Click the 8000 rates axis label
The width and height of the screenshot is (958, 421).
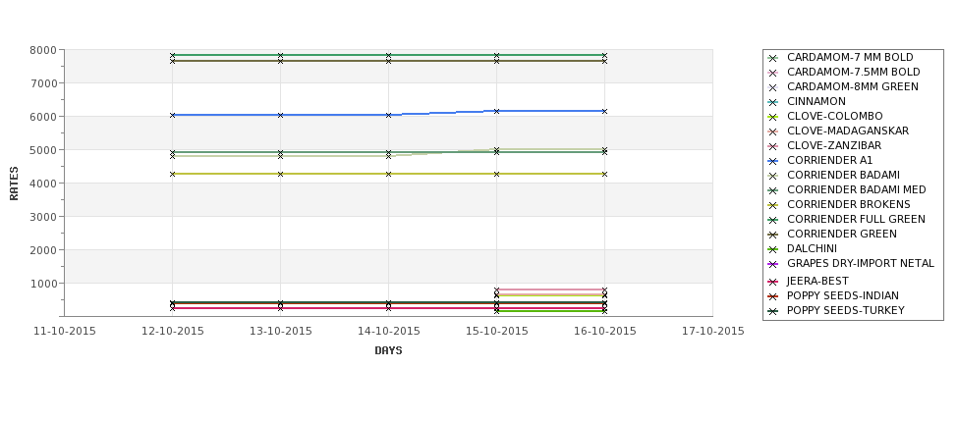click(x=43, y=50)
